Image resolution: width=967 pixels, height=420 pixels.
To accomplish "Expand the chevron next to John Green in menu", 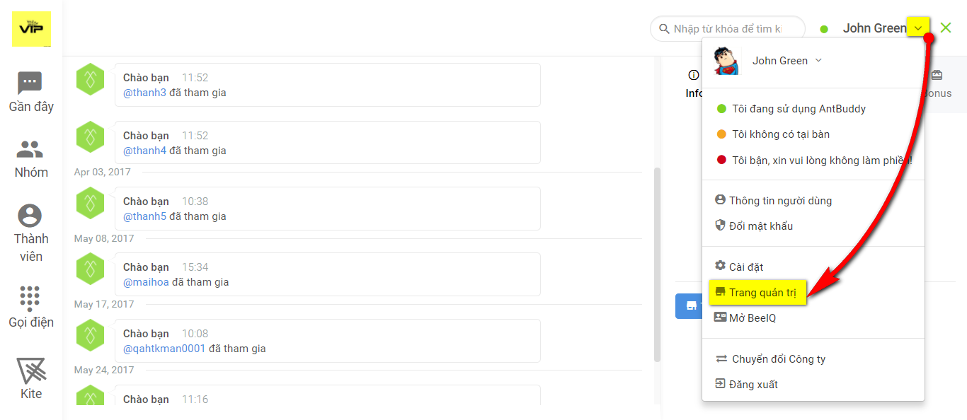I will click(818, 60).
